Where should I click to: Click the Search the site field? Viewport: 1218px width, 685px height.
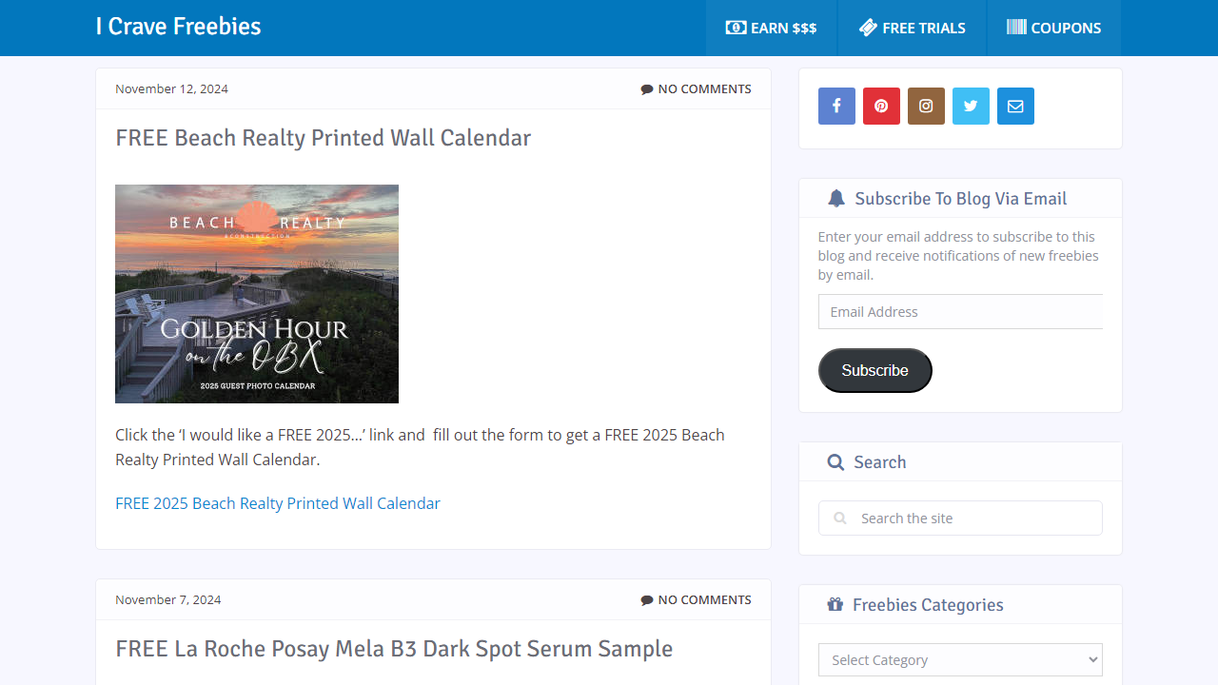(x=971, y=519)
